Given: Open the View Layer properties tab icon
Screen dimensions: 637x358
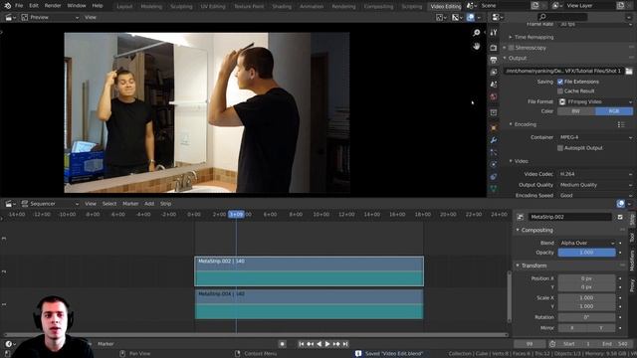Looking at the screenshot, I should 494,72.
